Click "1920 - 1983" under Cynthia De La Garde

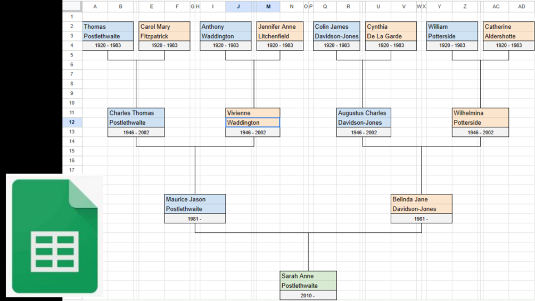tap(391, 45)
